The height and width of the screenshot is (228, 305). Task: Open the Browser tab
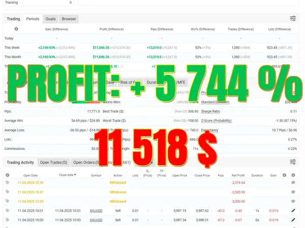[69, 19]
